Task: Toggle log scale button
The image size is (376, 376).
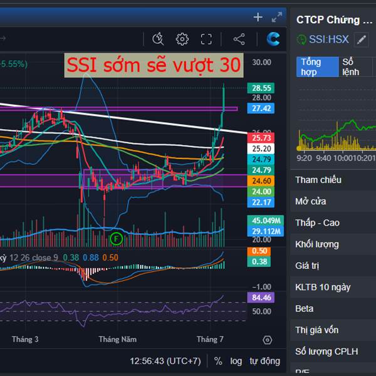Action: tap(236, 361)
